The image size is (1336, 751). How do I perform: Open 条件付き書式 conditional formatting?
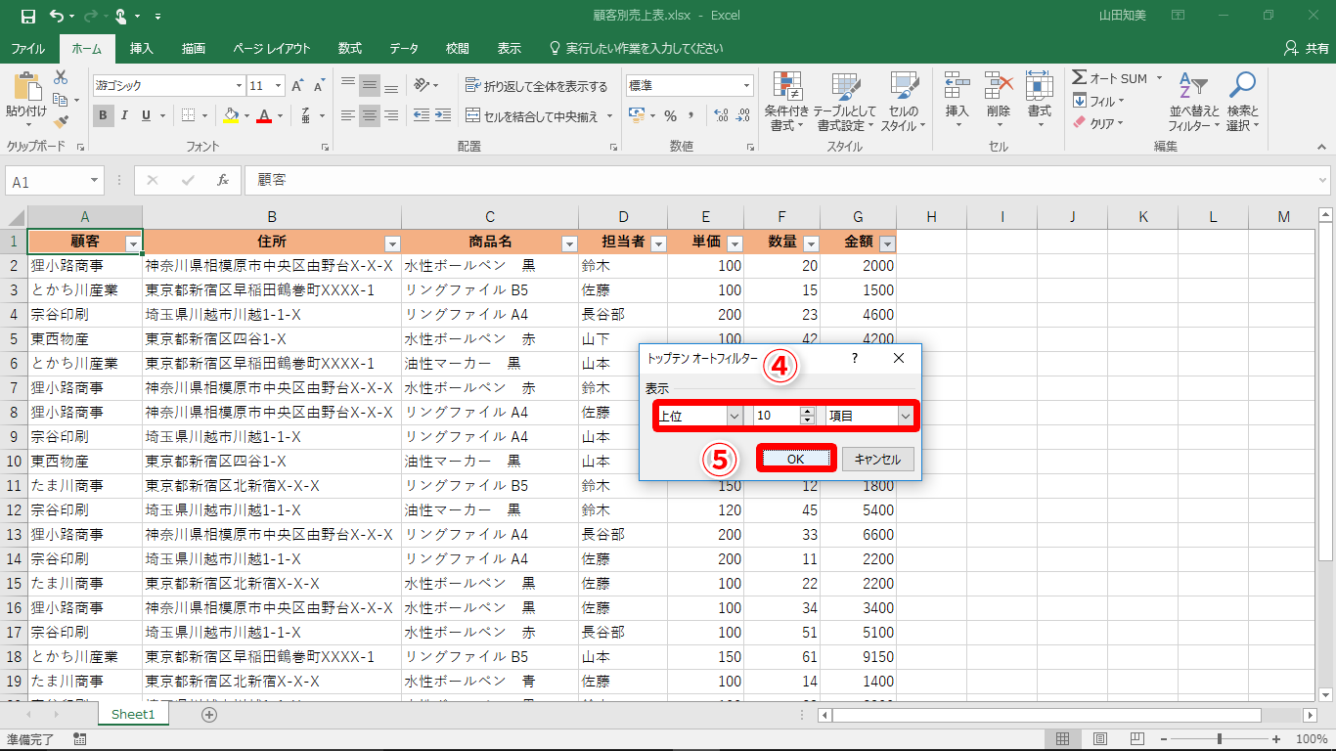pyautogui.click(x=787, y=102)
